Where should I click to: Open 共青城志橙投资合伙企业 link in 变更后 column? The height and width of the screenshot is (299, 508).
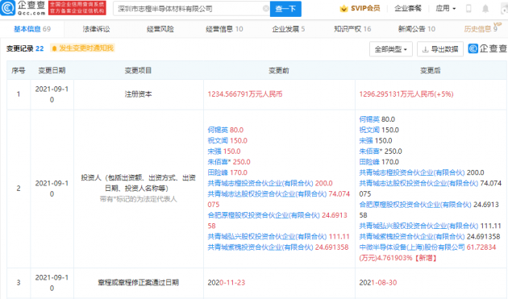pos(412,172)
